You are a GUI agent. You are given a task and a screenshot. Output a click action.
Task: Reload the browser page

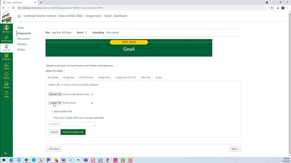tap(13, 8)
